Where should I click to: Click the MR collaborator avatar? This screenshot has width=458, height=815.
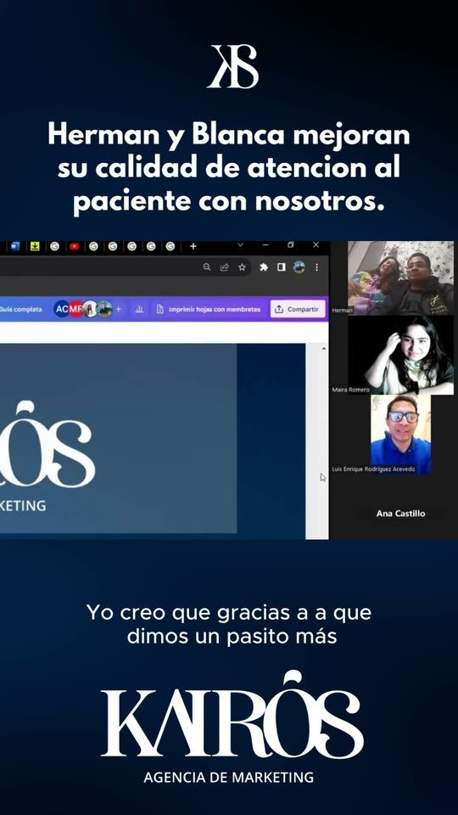[x=75, y=309]
